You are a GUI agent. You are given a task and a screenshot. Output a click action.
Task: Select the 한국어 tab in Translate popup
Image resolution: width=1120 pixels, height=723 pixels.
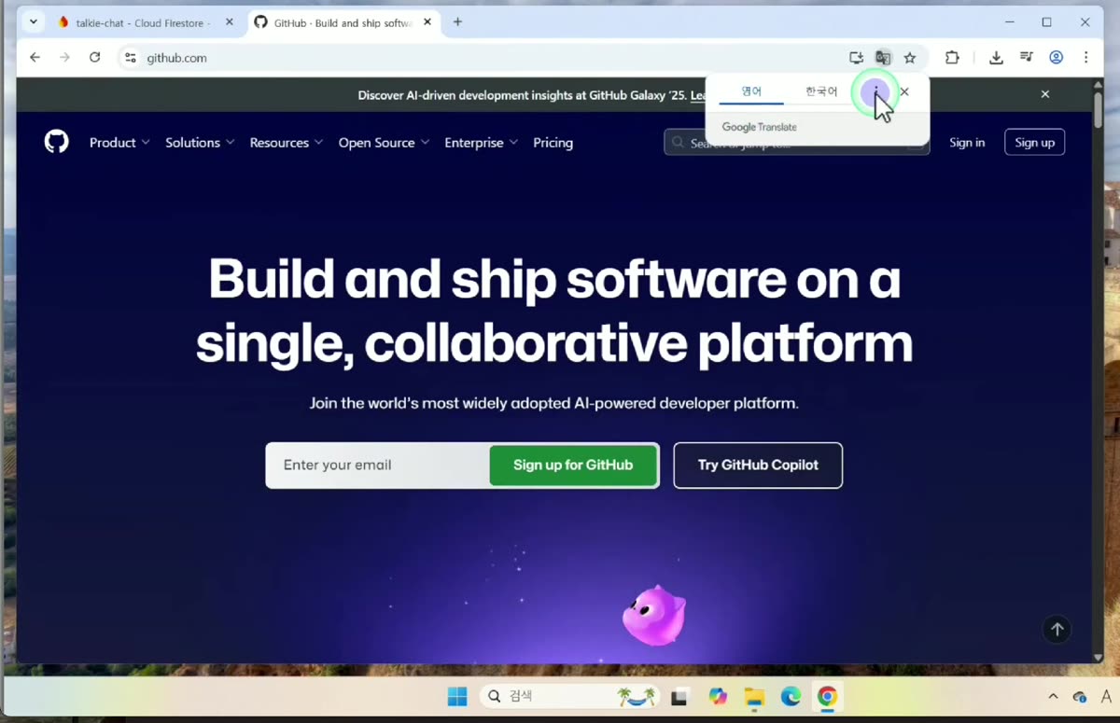pyautogui.click(x=821, y=91)
